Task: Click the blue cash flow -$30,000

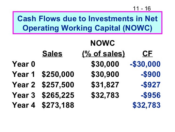Action: 145,64
